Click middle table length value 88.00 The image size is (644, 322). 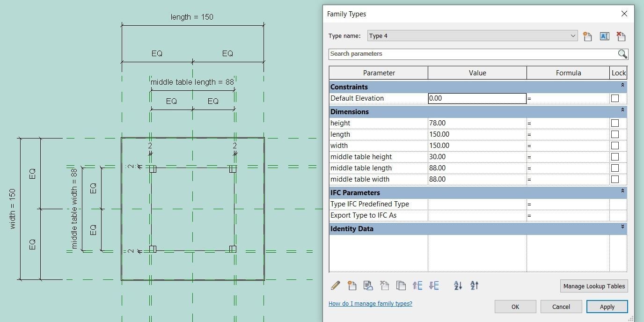(477, 168)
